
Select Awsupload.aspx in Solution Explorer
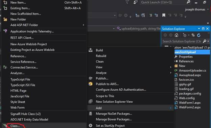pyautogui.click(x=190, y=75)
